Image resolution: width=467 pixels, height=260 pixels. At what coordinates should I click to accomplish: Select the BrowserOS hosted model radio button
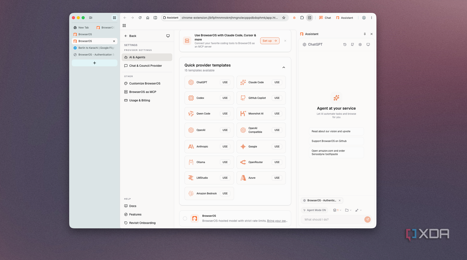[185, 218]
